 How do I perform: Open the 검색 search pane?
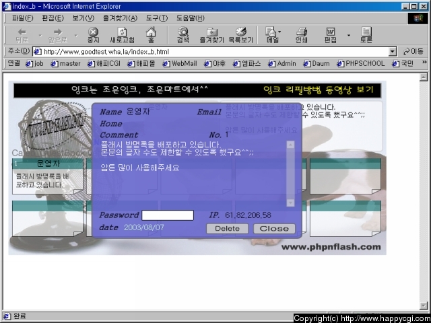(x=183, y=36)
